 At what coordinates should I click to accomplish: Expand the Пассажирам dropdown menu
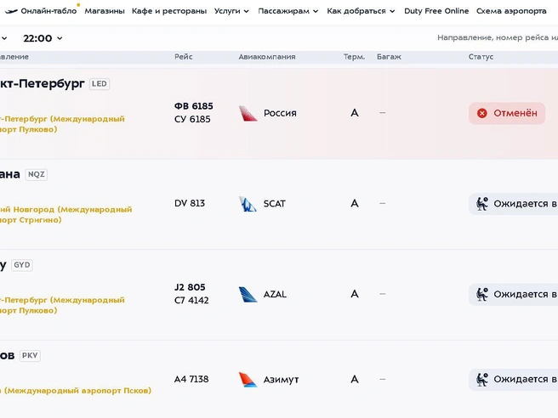point(288,11)
